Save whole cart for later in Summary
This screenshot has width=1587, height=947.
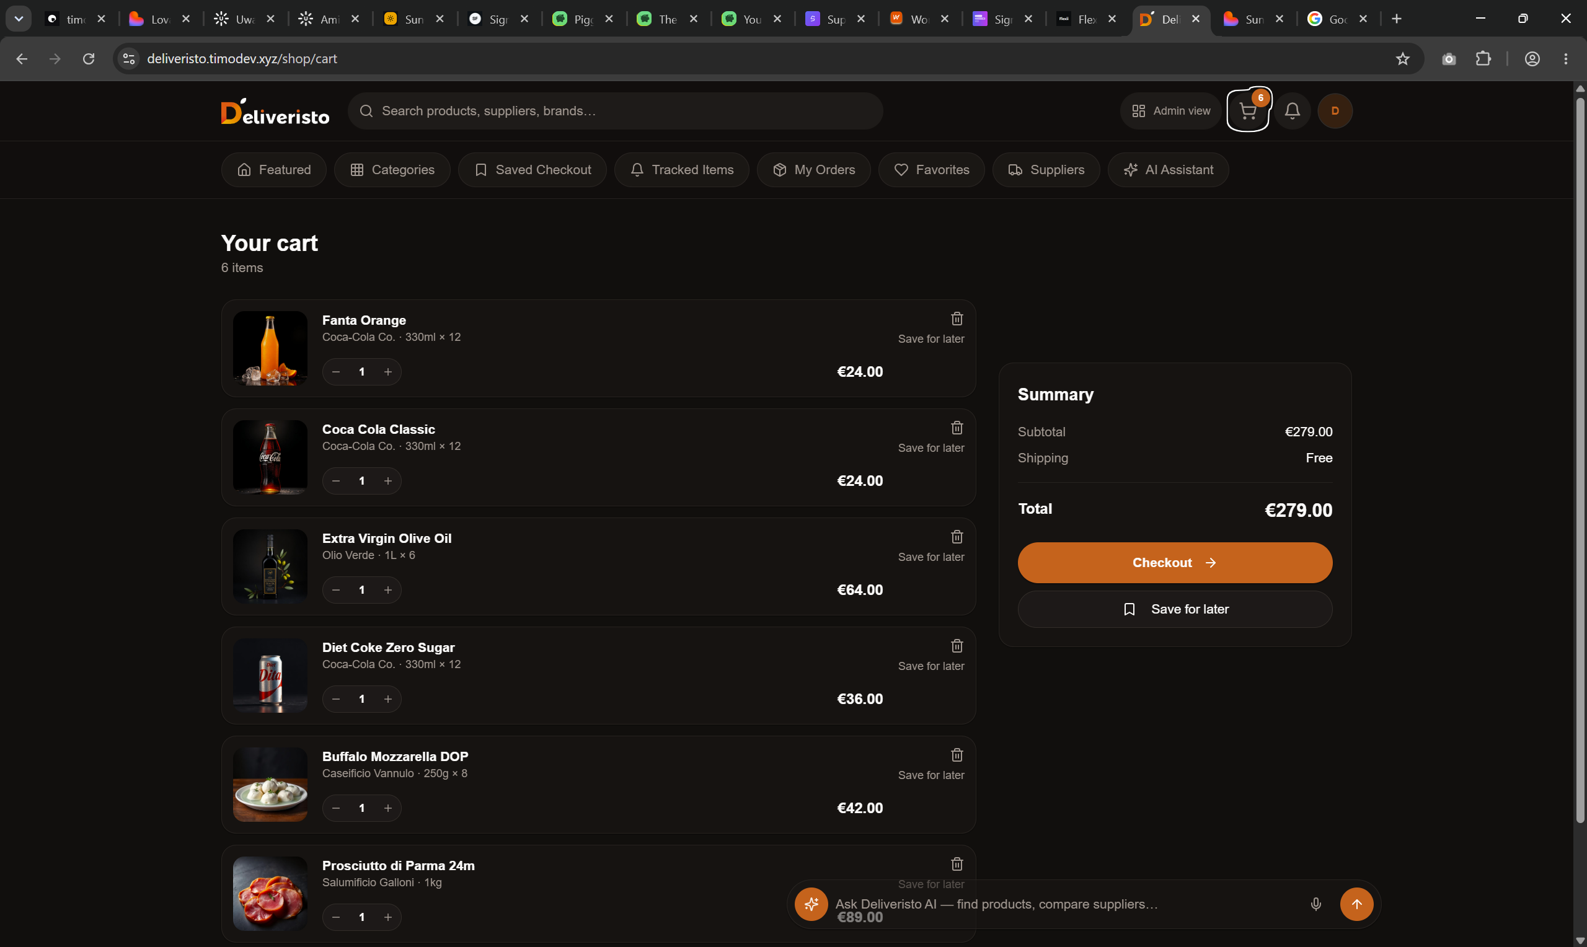1175,609
